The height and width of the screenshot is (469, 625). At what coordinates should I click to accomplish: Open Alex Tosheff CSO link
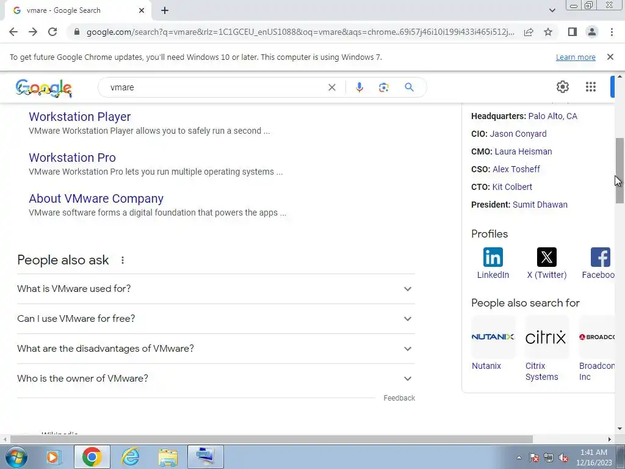pyautogui.click(x=516, y=169)
